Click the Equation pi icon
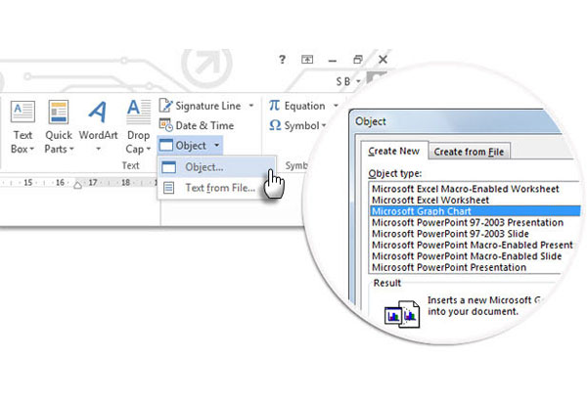The width and height of the screenshot is (587, 406). pyautogui.click(x=274, y=106)
